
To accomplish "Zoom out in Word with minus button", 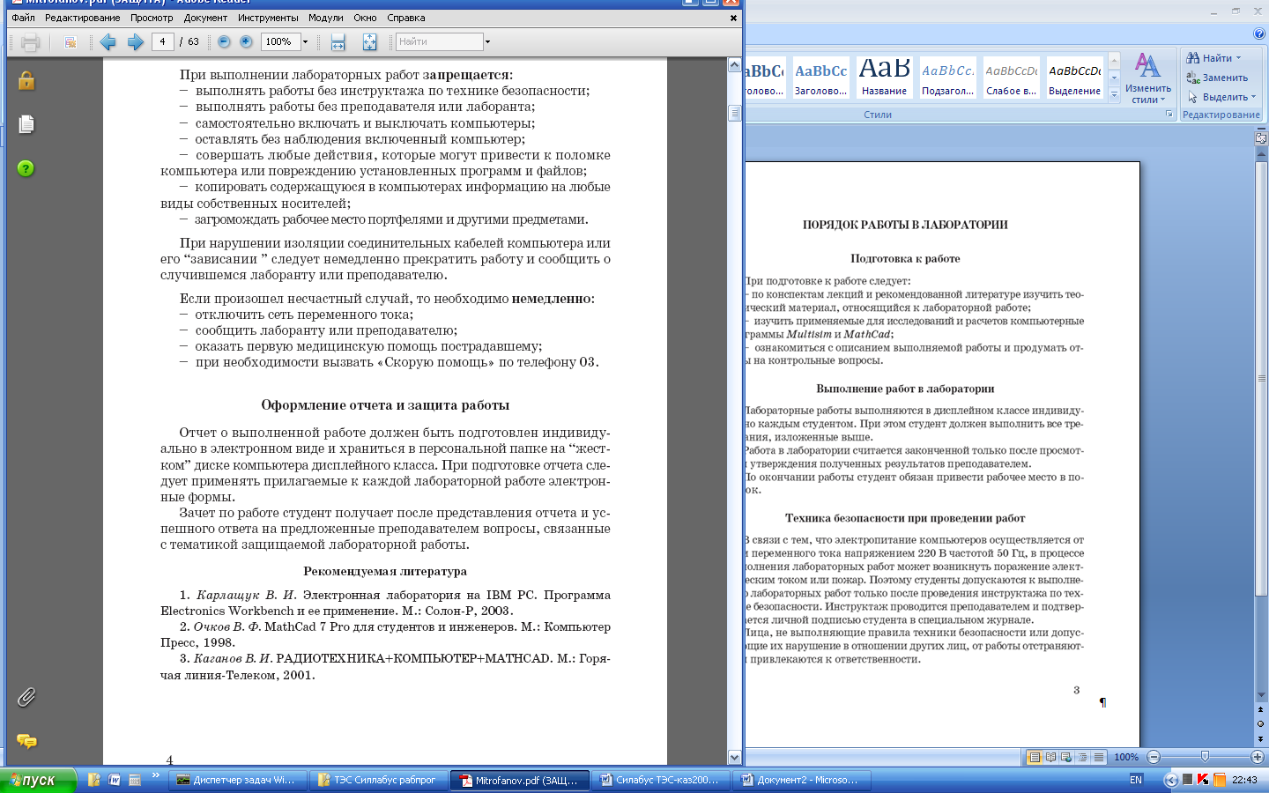I will [1154, 757].
